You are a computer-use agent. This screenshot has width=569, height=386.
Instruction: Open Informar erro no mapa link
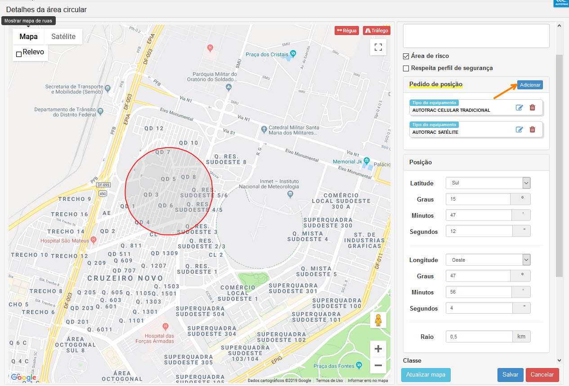367,381
